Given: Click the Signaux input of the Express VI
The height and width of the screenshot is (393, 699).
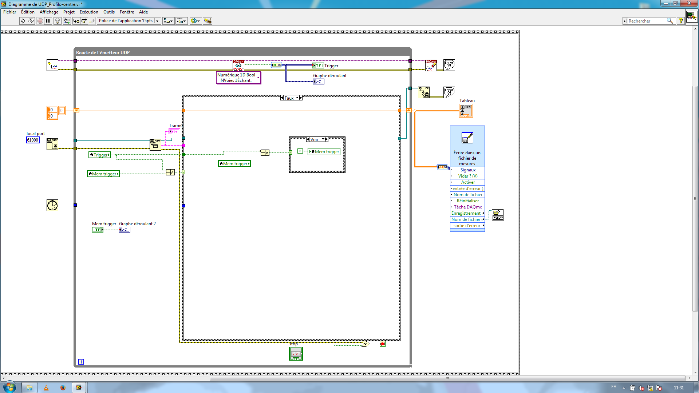Looking at the screenshot, I should click(x=467, y=170).
